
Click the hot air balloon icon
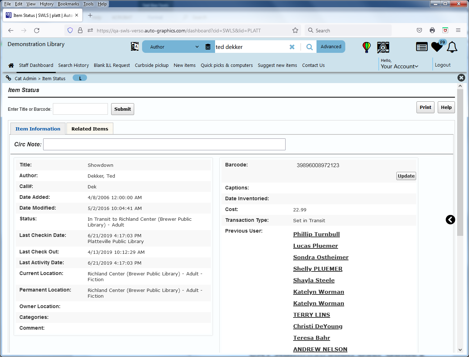tap(366, 47)
